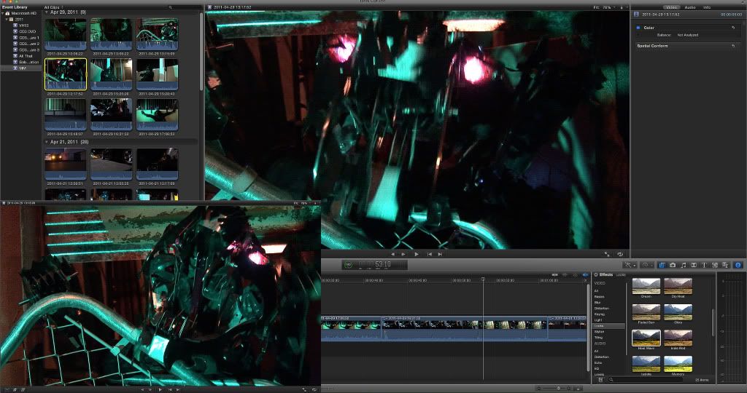Image resolution: width=747 pixels, height=393 pixels.
Task: Toggle audio skimming in timeline
Action: point(565,274)
